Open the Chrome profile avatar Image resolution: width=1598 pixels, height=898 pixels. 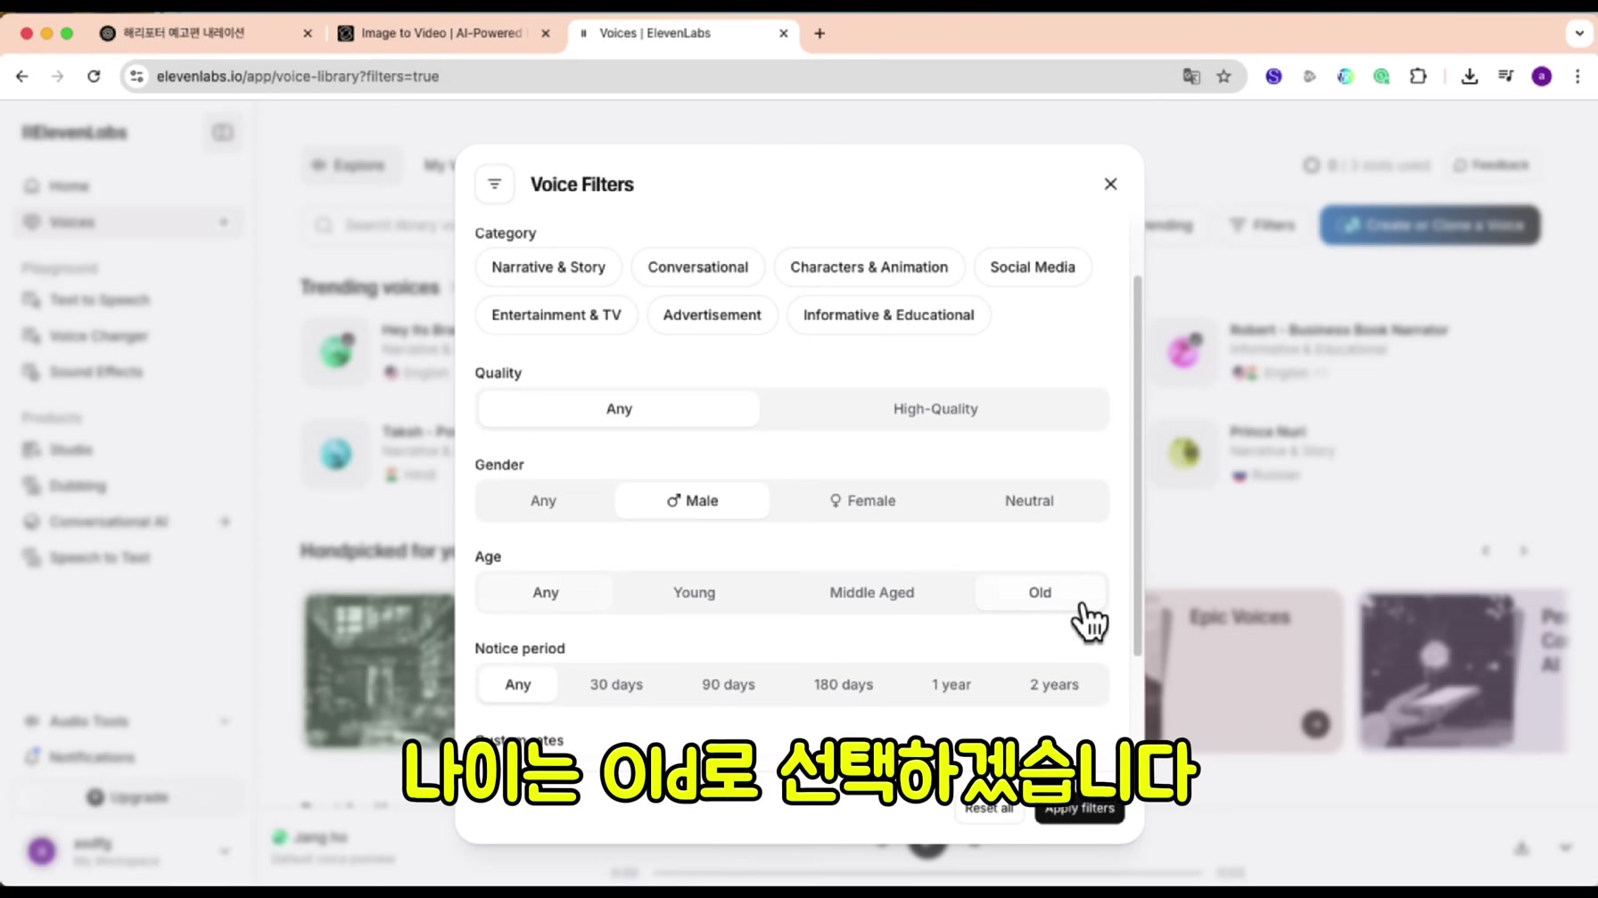pos(1542,77)
